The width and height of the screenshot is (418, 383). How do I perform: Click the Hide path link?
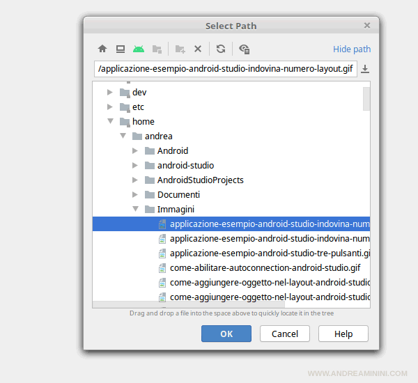(x=352, y=49)
